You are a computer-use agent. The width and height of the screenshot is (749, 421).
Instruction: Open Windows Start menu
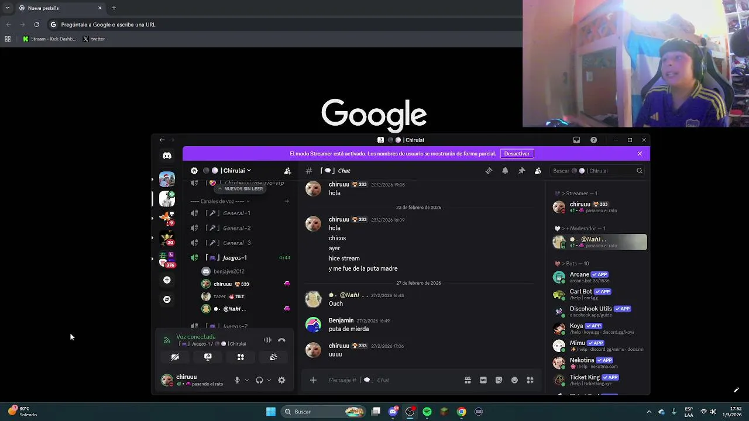click(x=271, y=412)
